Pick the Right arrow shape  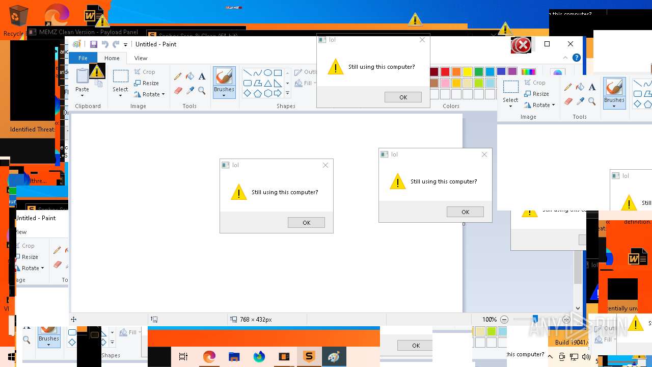click(x=278, y=93)
